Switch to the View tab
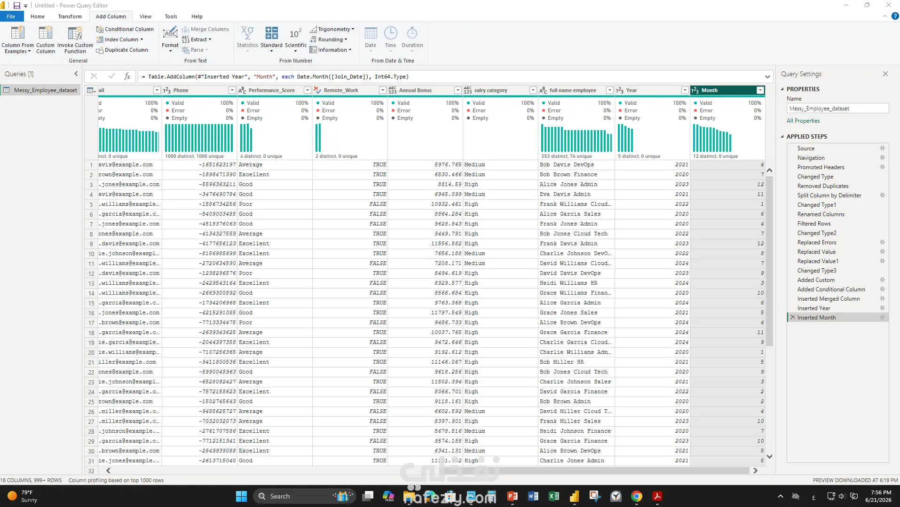The width and height of the screenshot is (900, 507). (x=145, y=16)
